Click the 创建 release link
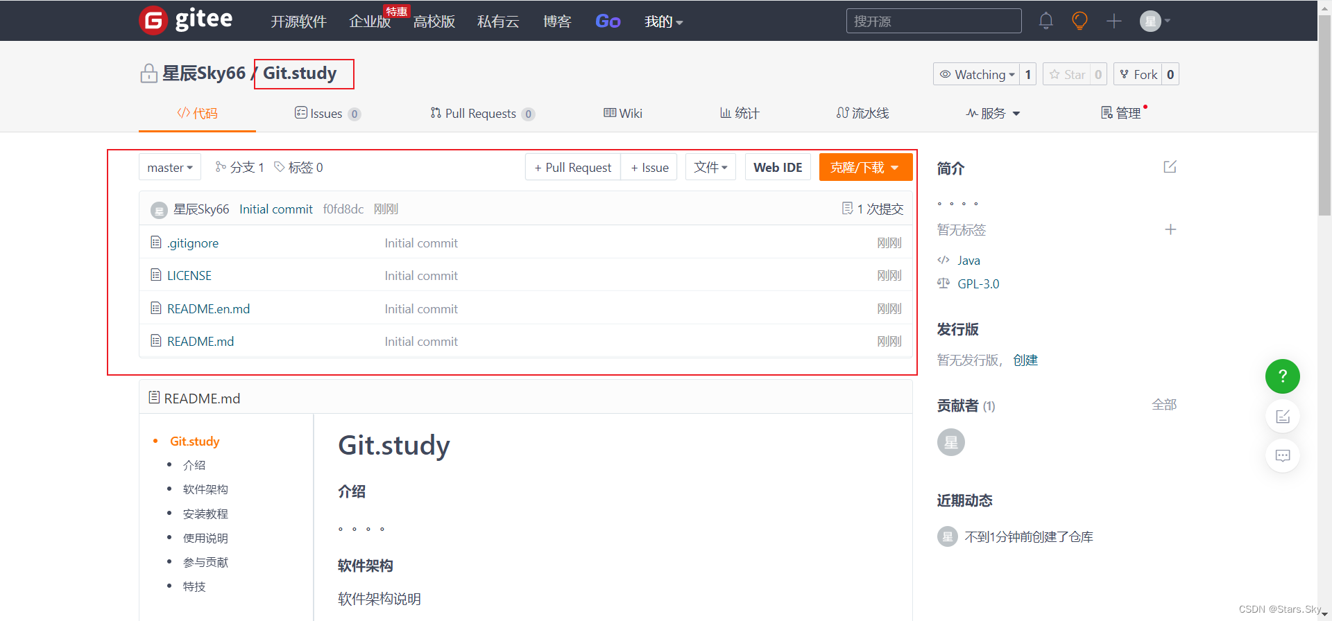1332x621 pixels. pos(1025,360)
